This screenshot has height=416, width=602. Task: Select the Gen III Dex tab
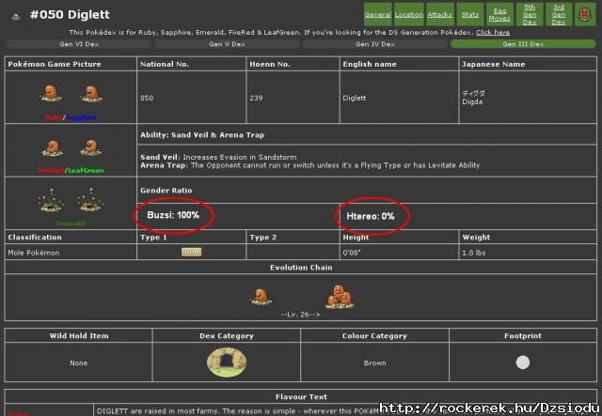pos(523,44)
